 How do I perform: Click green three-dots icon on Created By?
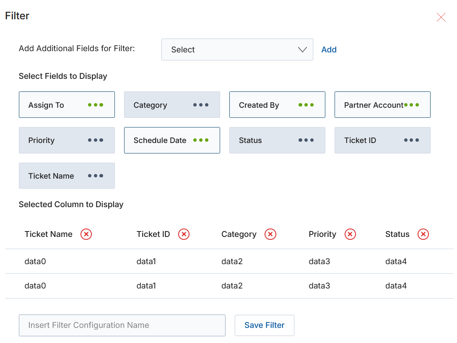click(306, 105)
